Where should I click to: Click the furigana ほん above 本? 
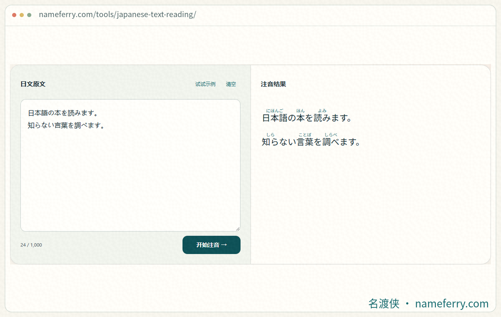[301, 111]
